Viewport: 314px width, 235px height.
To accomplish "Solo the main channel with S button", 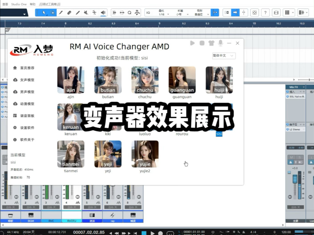I will [300, 157].
